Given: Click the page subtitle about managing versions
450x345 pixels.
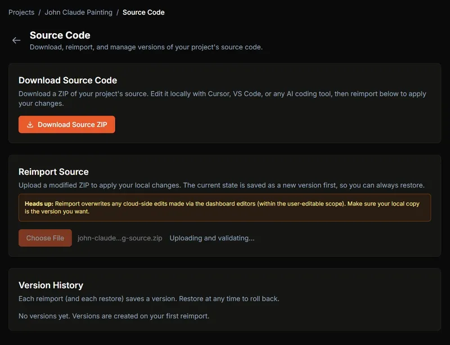Looking at the screenshot, I should (146, 47).
